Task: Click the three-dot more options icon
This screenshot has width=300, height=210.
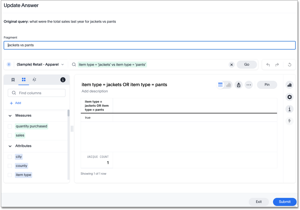Action: 249,85
